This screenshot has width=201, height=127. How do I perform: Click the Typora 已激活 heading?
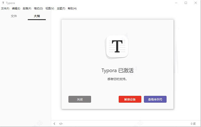[118, 71]
